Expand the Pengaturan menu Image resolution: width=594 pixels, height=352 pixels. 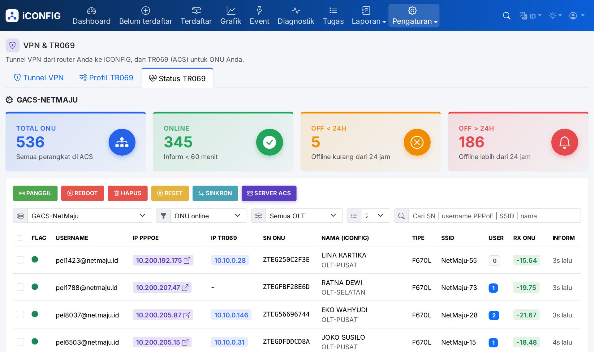(x=414, y=15)
